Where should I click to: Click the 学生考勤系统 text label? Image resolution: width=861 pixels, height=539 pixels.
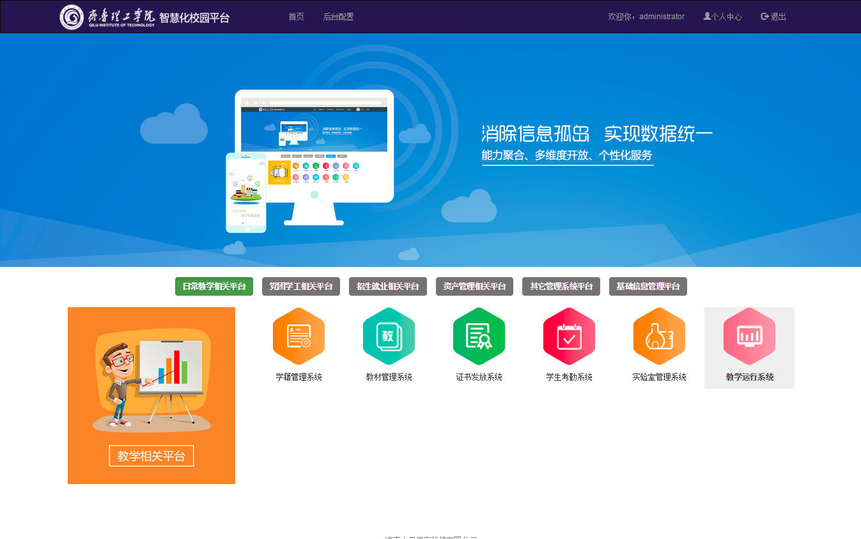click(x=569, y=377)
